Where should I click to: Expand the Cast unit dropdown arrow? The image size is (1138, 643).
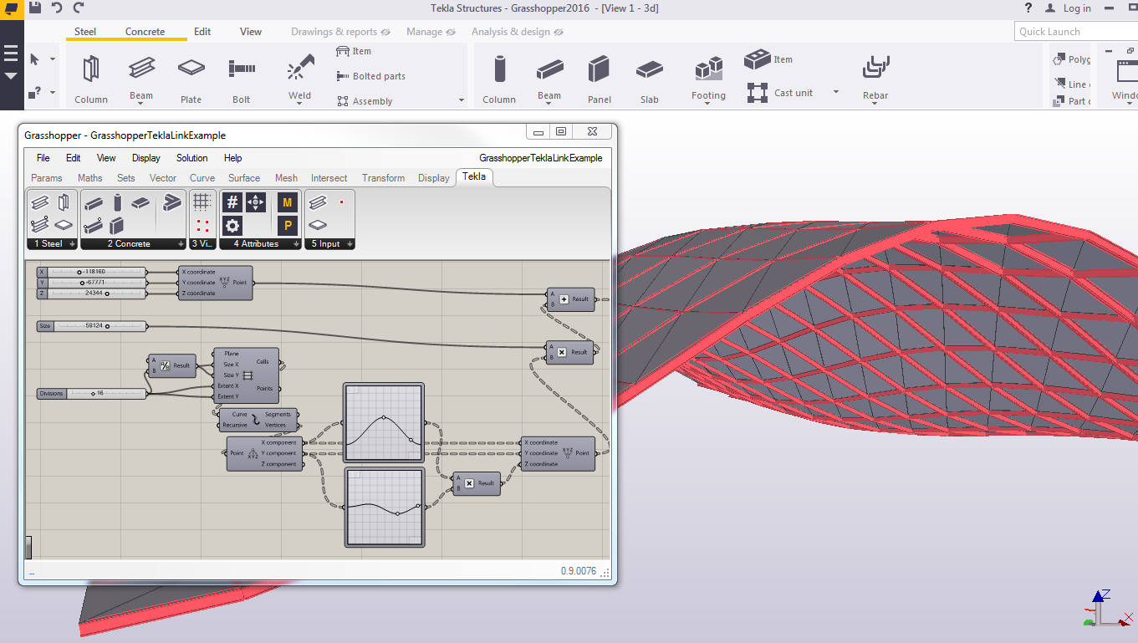pyautogui.click(x=834, y=93)
